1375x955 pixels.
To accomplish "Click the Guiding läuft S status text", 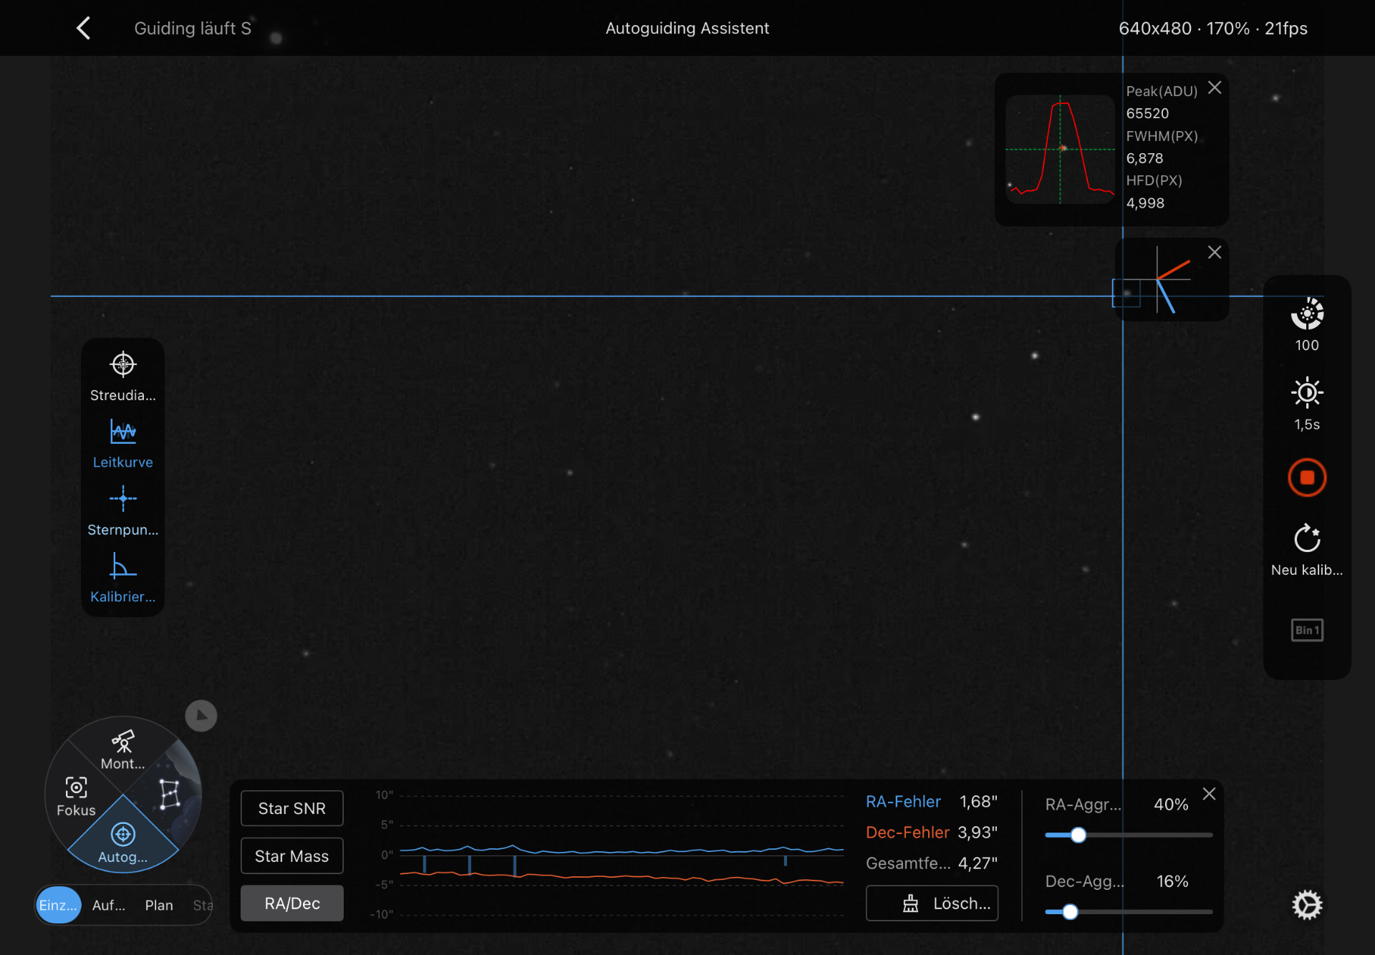I will 193,28.
